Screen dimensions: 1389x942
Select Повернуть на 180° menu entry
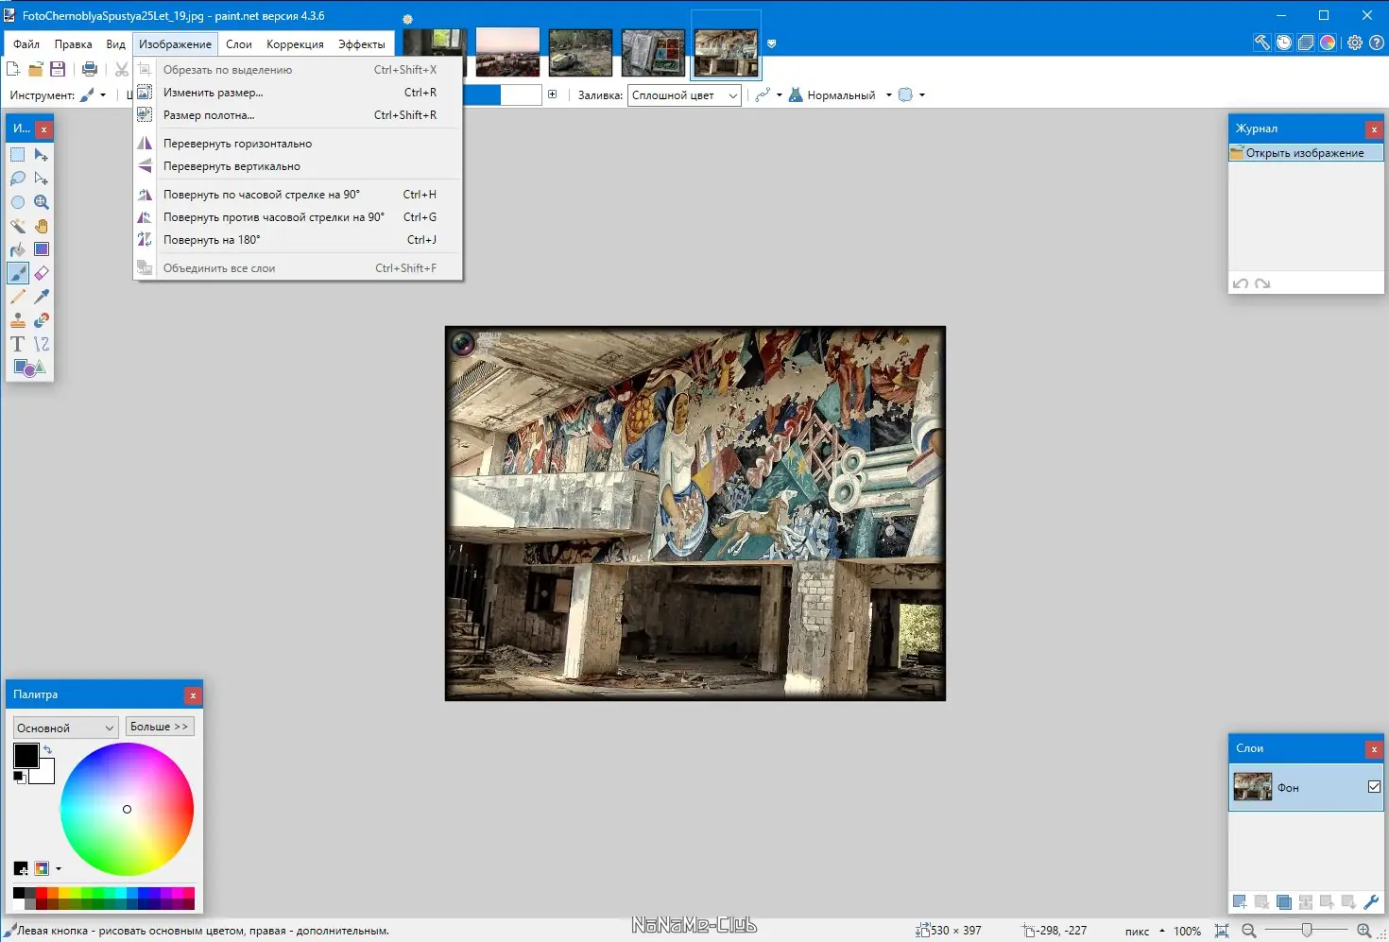click(x=212, y=240)
